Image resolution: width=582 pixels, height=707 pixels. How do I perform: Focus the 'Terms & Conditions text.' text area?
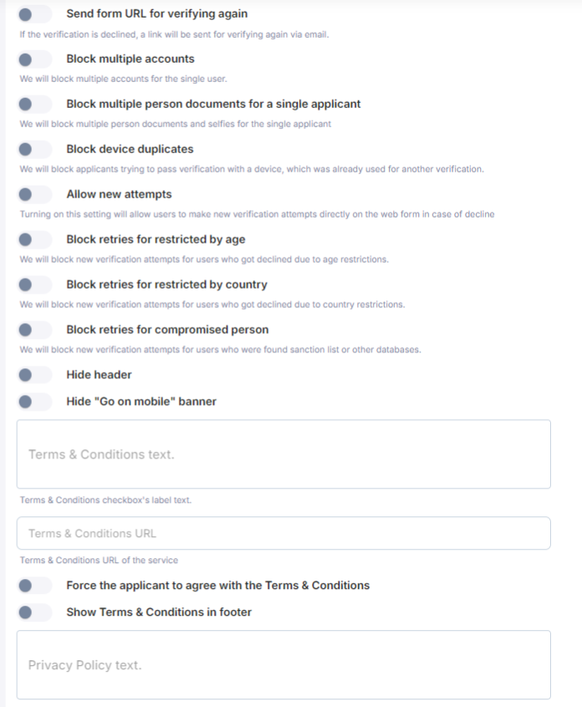point(283,454)
